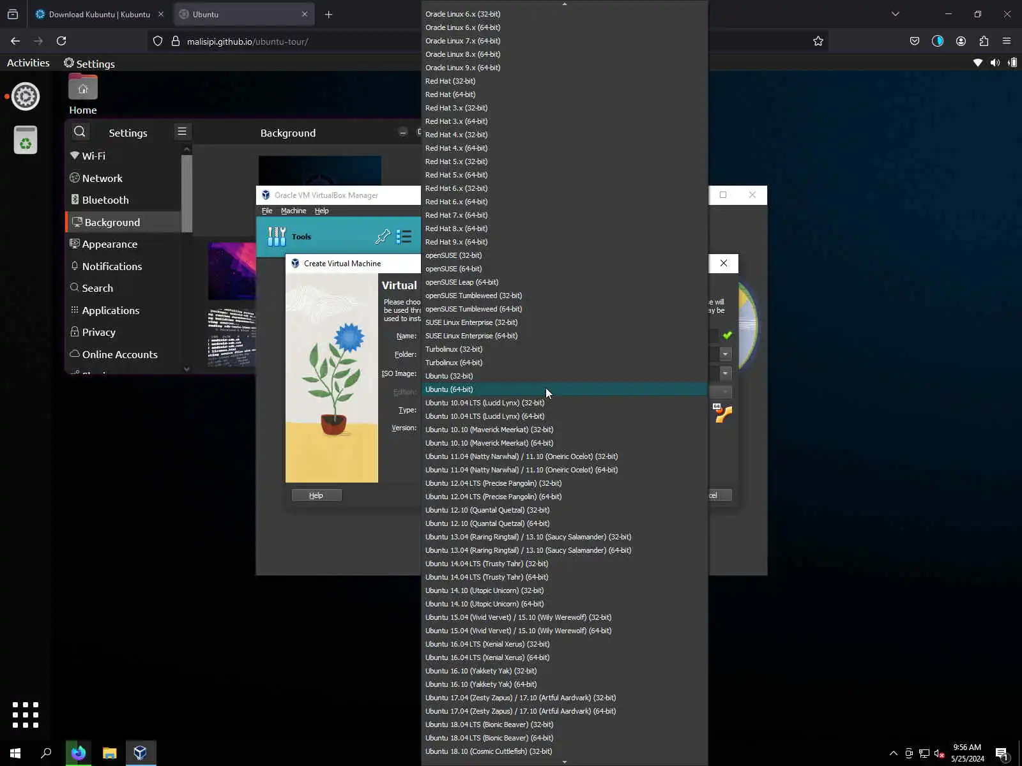Open the Settings app menu in top bar

pos(89,63)
